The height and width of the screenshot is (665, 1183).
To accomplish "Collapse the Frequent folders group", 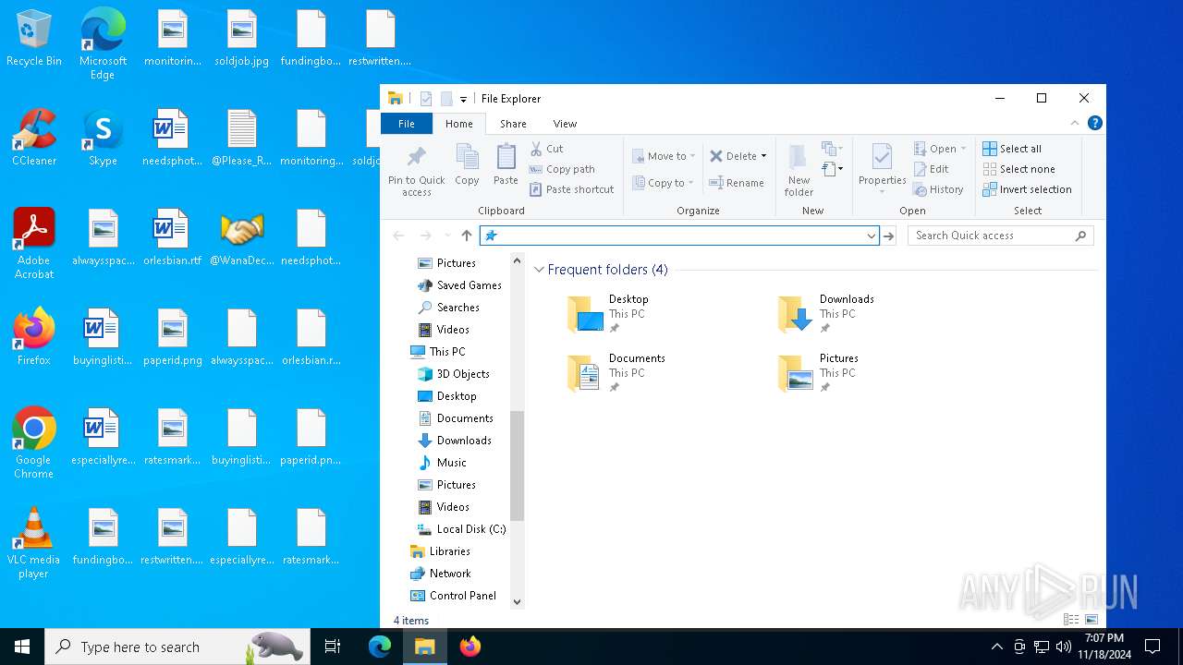I will click(539, 270).
